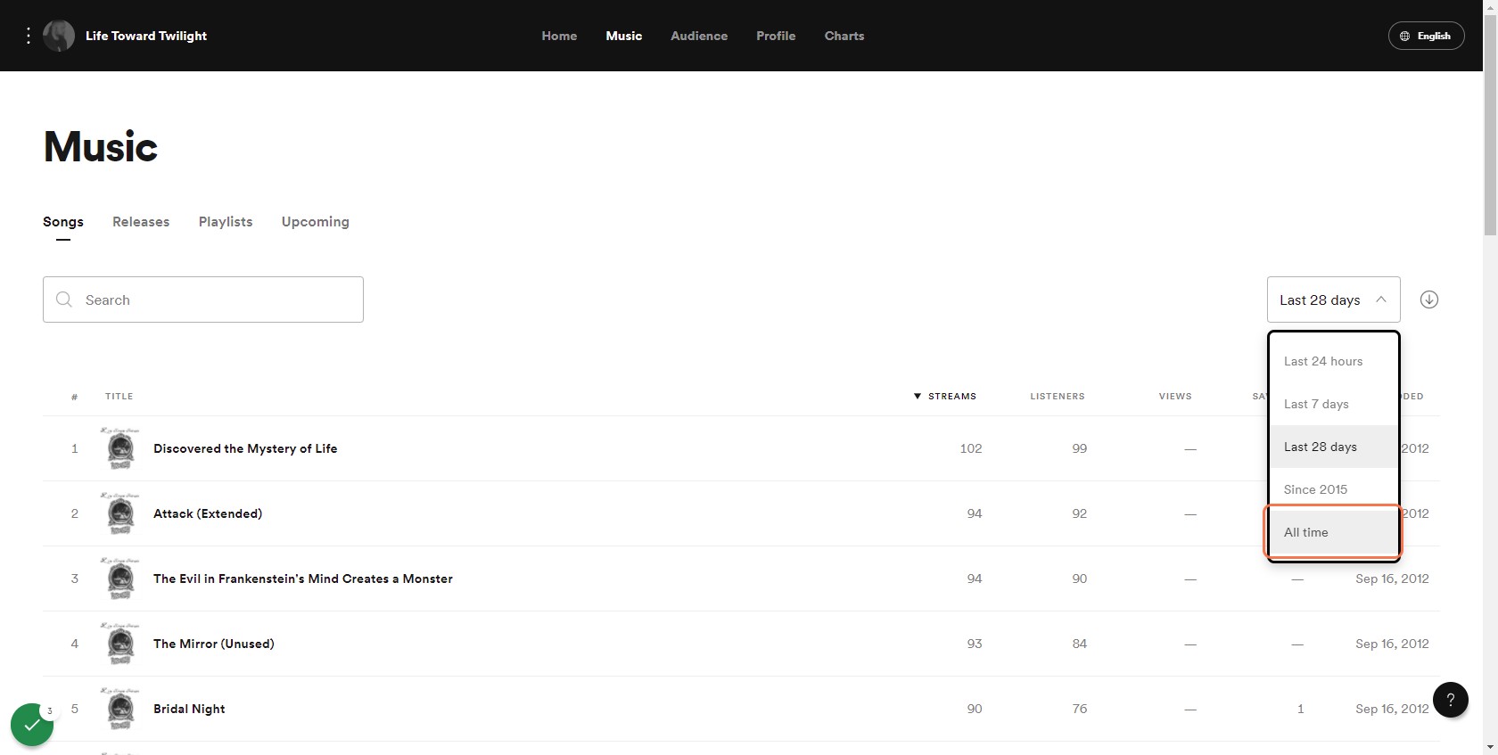This screenshot has width=1498, height=755.
Task: Choose Last 28 days in list
Action: tap(1334, 447)
